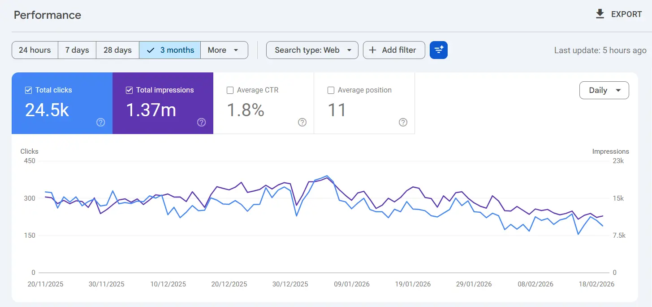Screen dimensions: 652x307
Task: Select the purple Total impressions card
Action: tap(163, 103)
